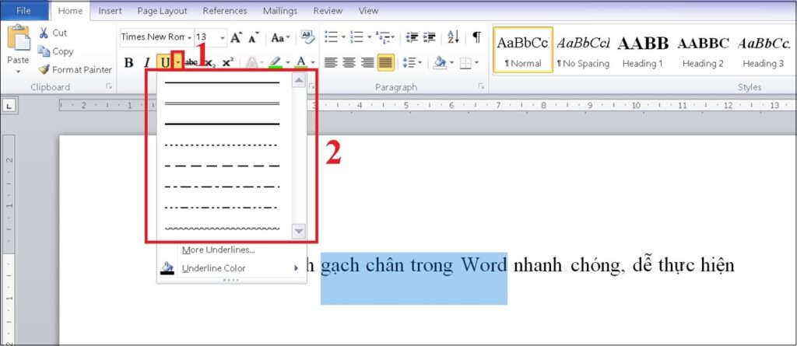The image size is (797, 346).
Task: Open the underline style dropdown arrow
Action: 177,62
